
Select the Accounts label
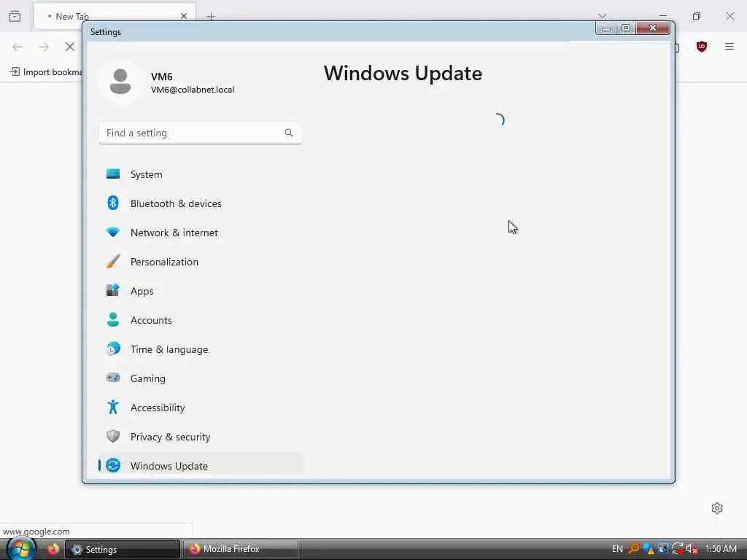[x=151, y=320]
